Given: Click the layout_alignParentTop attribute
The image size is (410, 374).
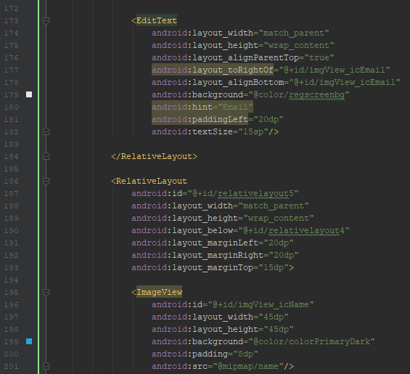Looking at the screenshot, I should [x=226, y=57].
